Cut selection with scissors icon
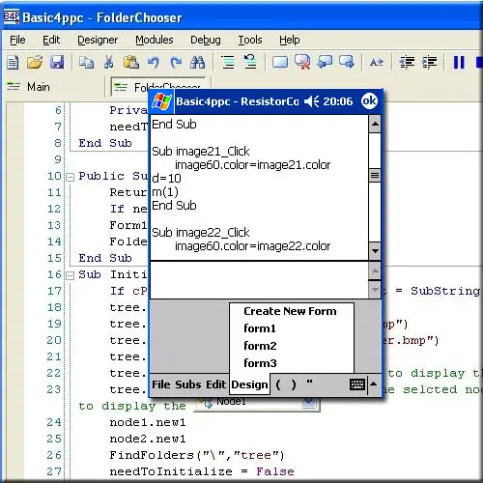Screen dimensions: 483x483 (109, 62)
